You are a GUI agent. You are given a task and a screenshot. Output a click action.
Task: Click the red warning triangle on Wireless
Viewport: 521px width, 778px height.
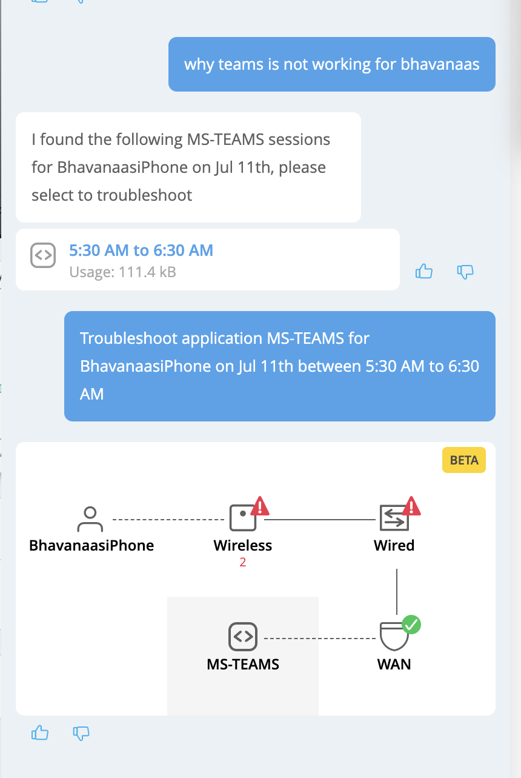[260, 505]
